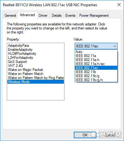Image resolution: width=124 pixels, height=141 pixels.
Task: Open the Details tab
Action: click(57, 15)
